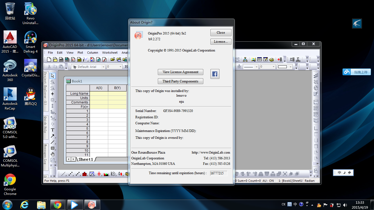Select the Pointer tool
The width and height of the screenshot is (374, 210).
[x=53, y=76]
